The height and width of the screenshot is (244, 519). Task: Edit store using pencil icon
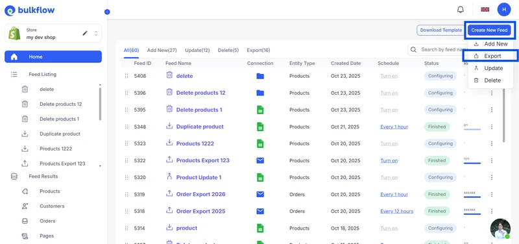85,33
